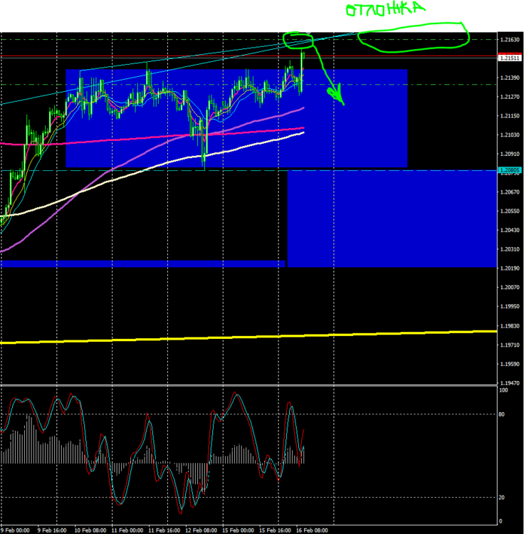Click price scale value 1.19590
The height and width of the screenshot is (534, 524).
(x=510, y=365)
